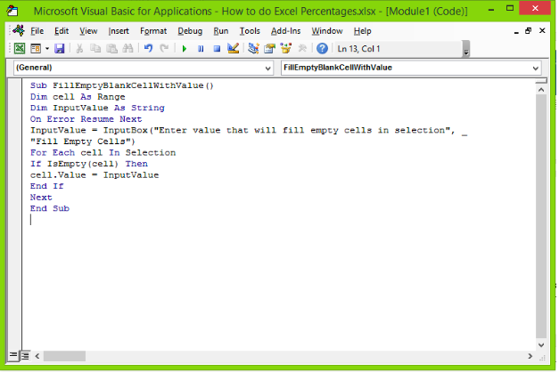Maximize the Visual Basic application window
This screenshot has height=372, width=559.
pyautogui.click(x=510, y=9)
